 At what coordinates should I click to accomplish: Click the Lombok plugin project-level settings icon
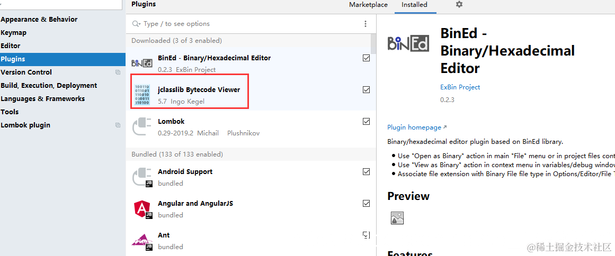118,125
